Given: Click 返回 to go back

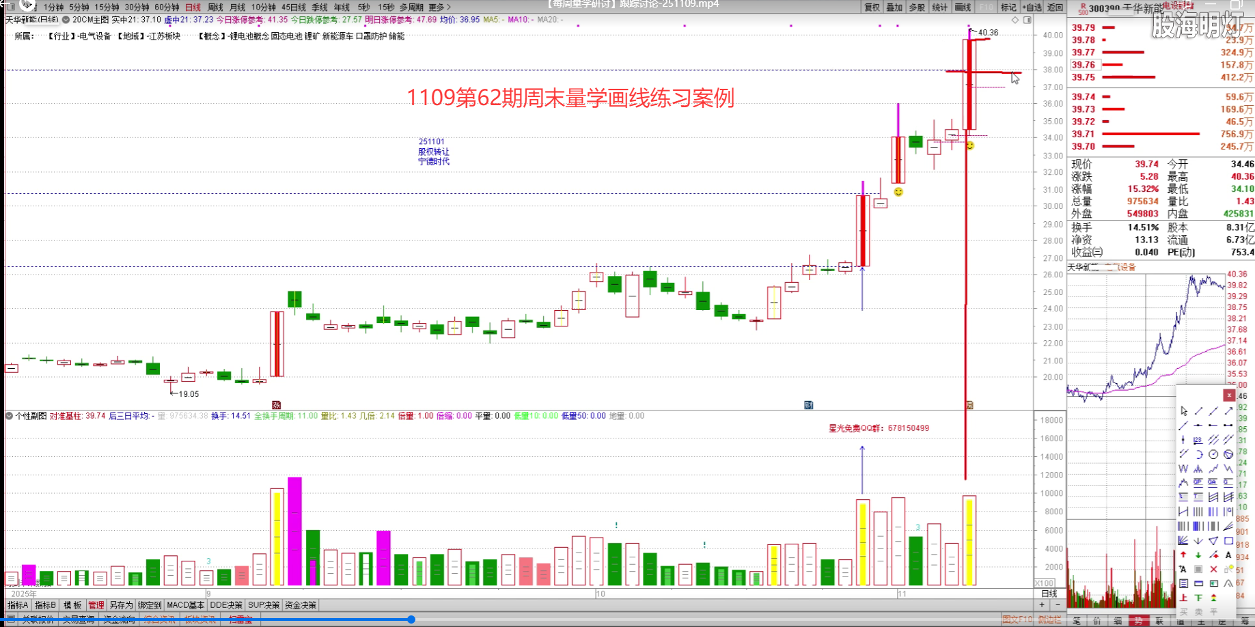Looking at the screenshot, I should pyautogui.click(x=1056, y=7).
